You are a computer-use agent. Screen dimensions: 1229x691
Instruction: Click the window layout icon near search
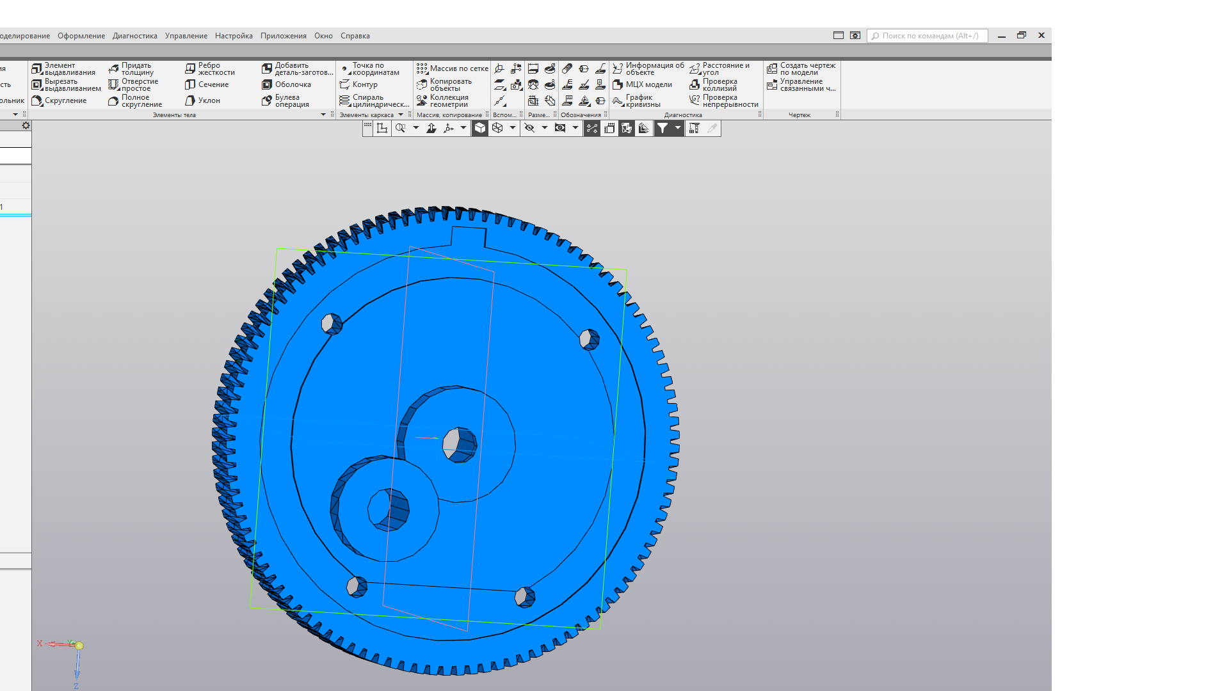[x=839, y=36]
